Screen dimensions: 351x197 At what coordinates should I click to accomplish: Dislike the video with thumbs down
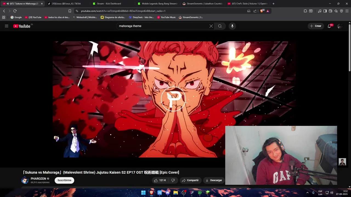(x=173, y=180)
